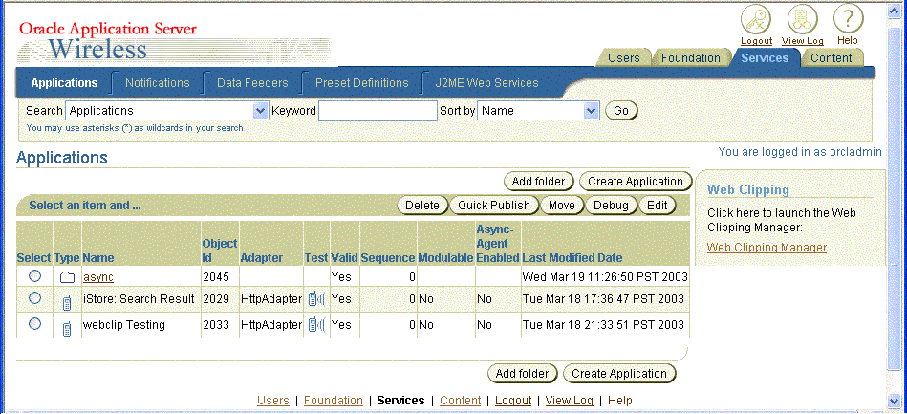Select the Services tab
This screenshot has width=907, height=414.
pyautogui.click(x=765, y=58)
